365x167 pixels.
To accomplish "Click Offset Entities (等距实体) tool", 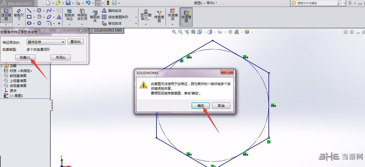I will tap(95, 16).
